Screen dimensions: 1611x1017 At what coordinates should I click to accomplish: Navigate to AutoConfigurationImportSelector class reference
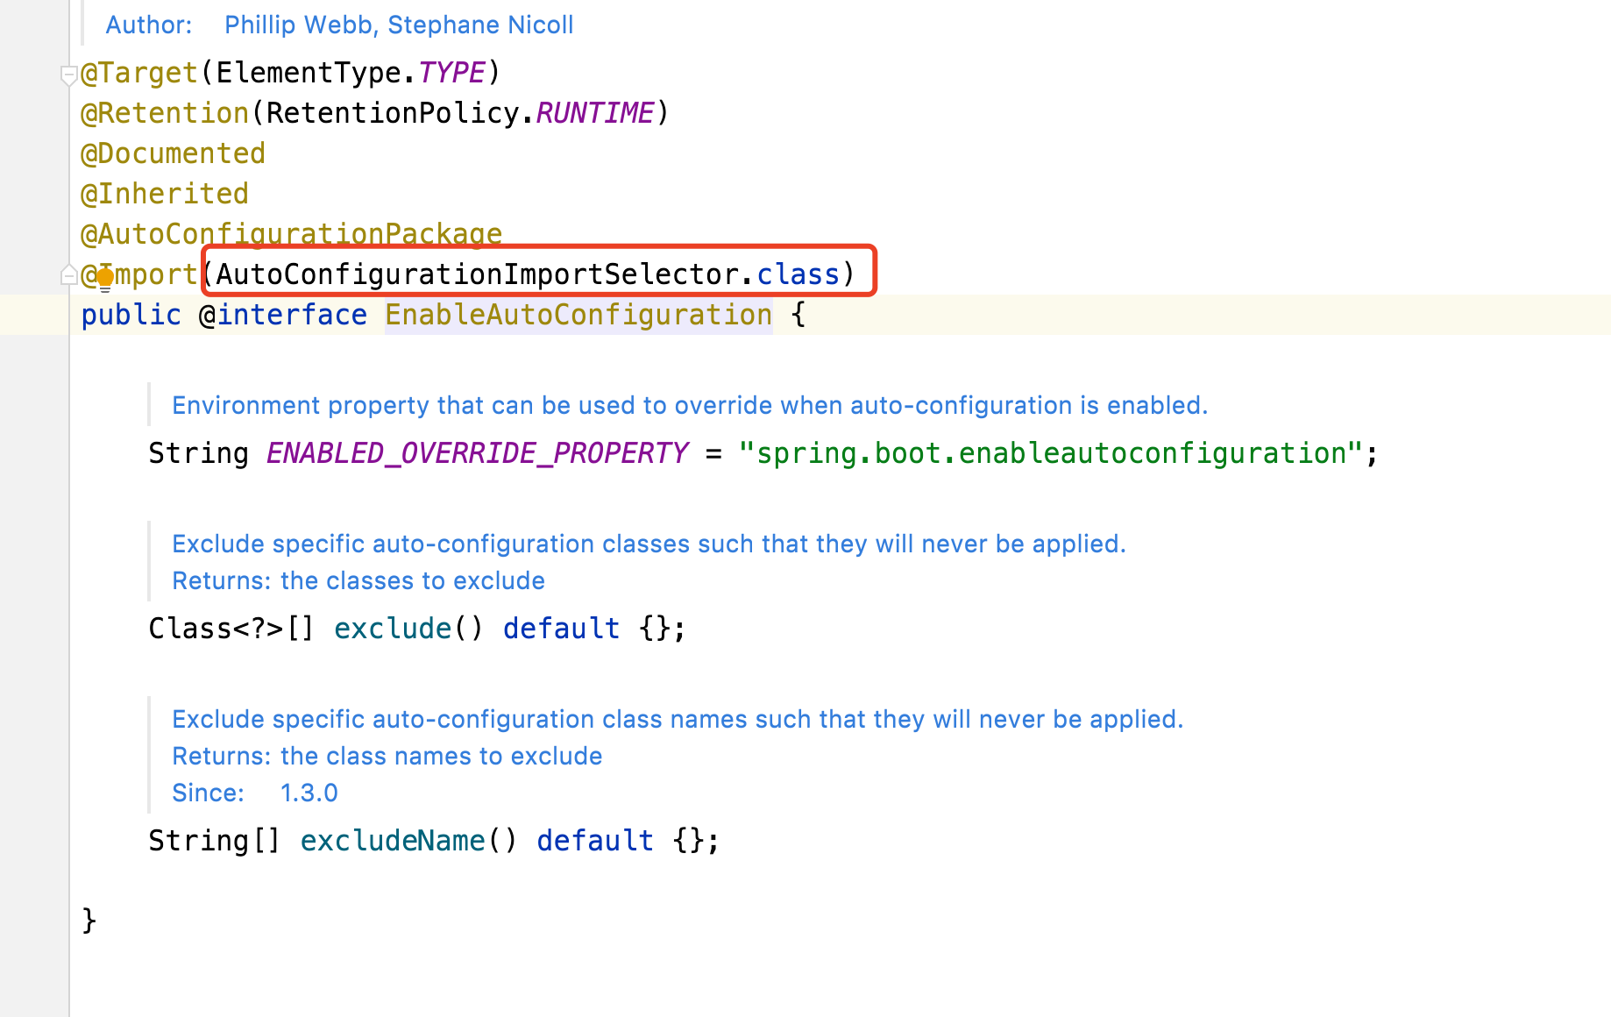click(478, 274)
